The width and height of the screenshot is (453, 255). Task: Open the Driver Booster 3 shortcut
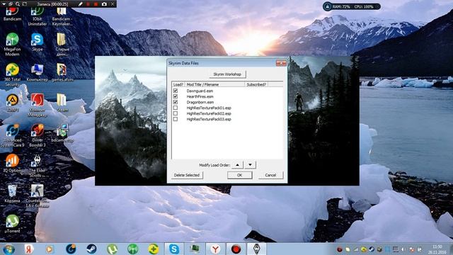(x=38, y=135)
